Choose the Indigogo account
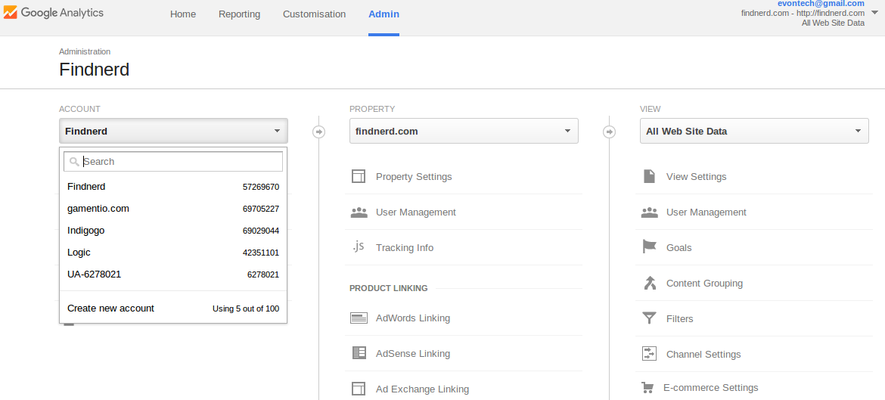Screen dimensions: 885x400 [173, 231]
